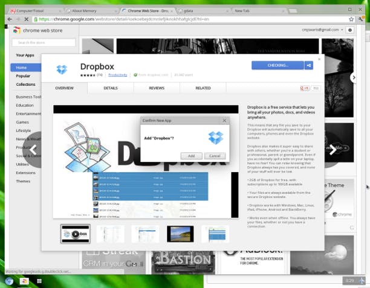Choose Education category
The image size is (370, 288).
pos(25,105)
